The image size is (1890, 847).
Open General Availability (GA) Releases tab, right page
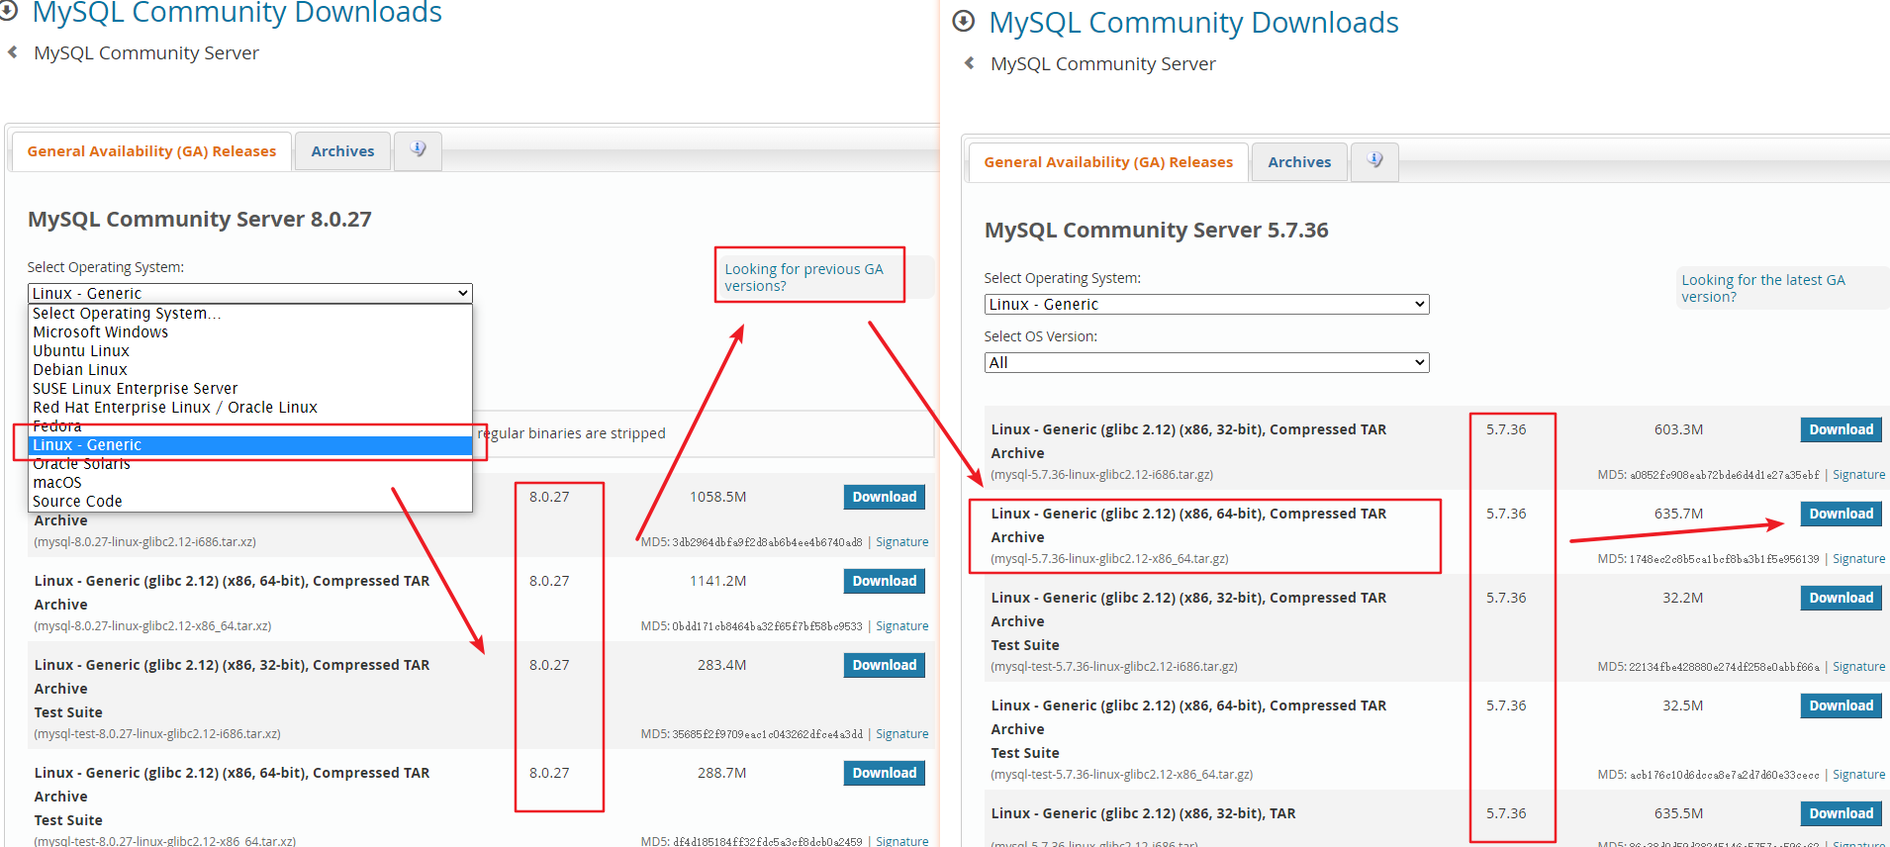[x=1108, y=162]
